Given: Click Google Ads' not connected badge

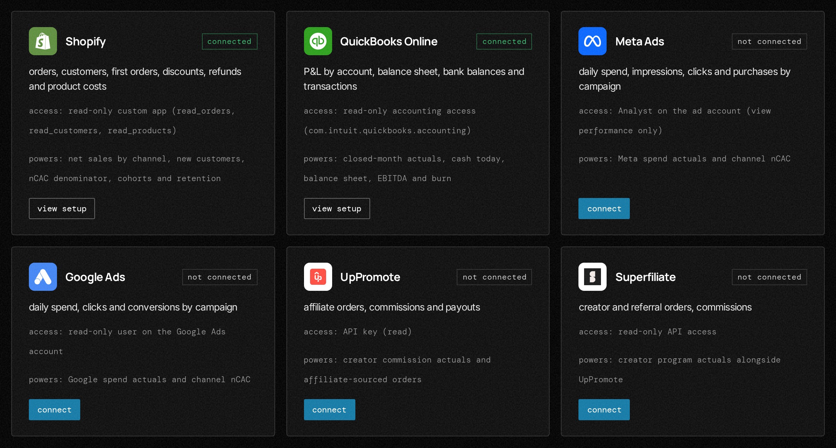Looking at the screenshot, I should pyautogui.click(x=220, y=277).
